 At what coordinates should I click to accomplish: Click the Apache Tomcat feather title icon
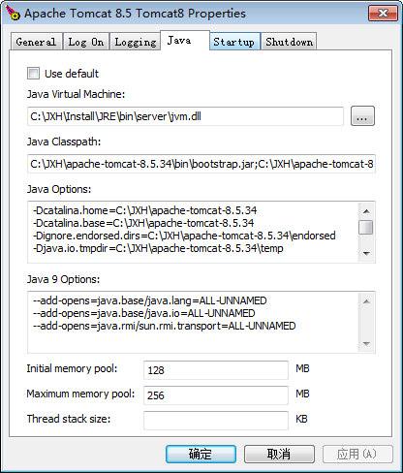tap(13, 13)
